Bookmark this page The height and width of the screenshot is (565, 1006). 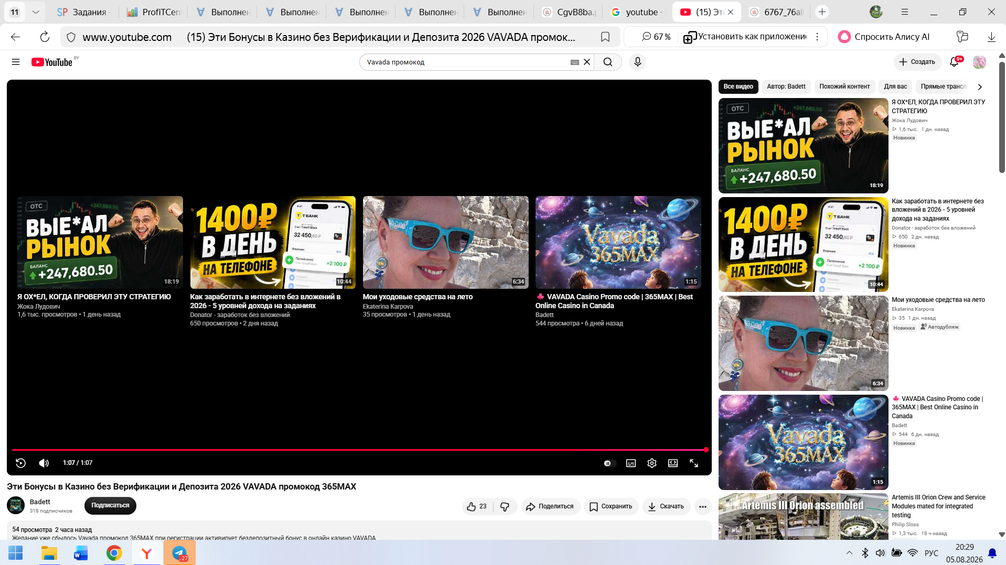point(605,37)
